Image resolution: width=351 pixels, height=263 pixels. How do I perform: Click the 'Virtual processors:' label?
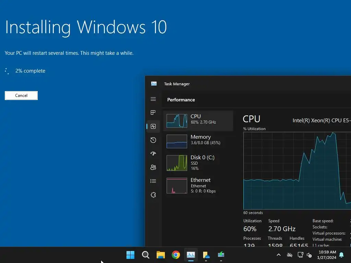point(329,233)
